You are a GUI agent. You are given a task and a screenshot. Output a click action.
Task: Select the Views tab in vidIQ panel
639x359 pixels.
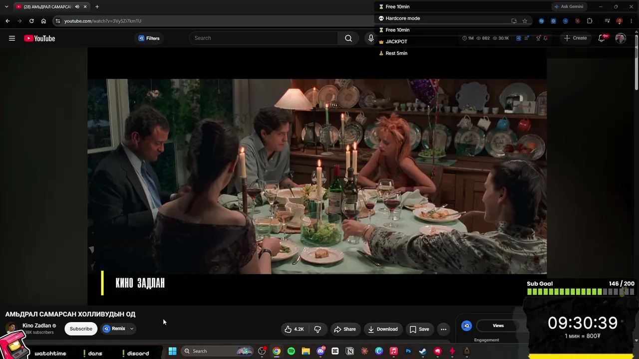(x=498, y=326)
